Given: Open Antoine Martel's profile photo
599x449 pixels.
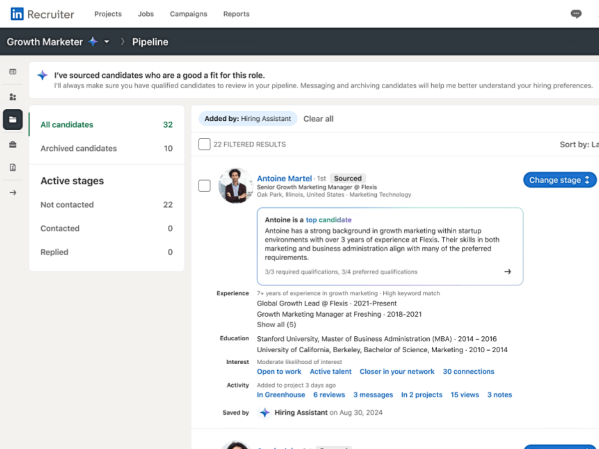Looking at the screenshot, I should click(x=236, y=186).
